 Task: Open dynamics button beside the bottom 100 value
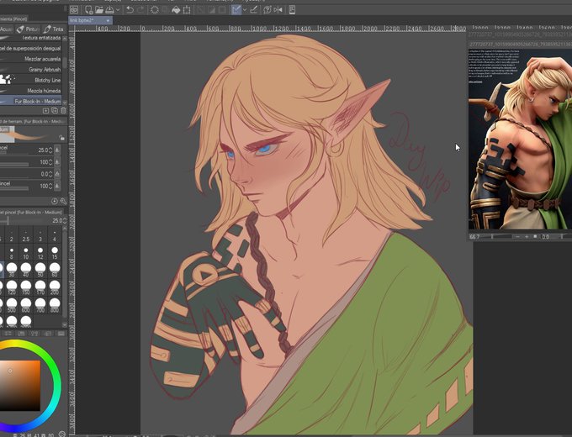pos(57,186)
